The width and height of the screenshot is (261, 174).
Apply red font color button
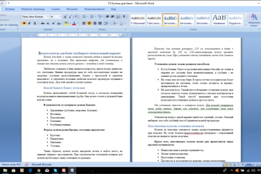tap(74, 23)
